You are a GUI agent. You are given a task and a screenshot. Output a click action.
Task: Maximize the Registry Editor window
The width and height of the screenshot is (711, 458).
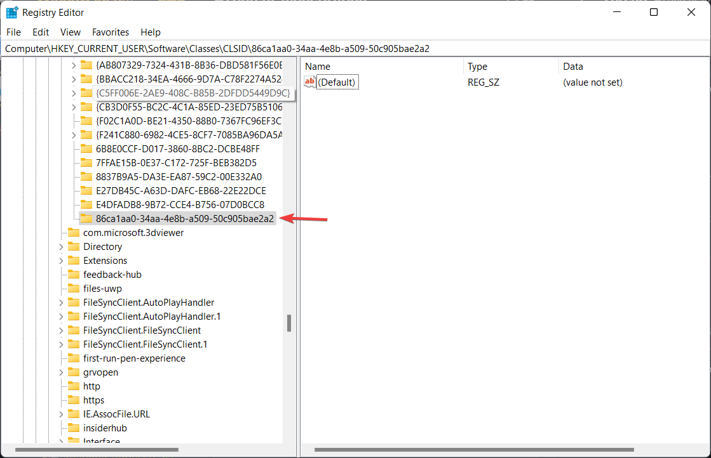pyautogui.click(x=653, y=12)
